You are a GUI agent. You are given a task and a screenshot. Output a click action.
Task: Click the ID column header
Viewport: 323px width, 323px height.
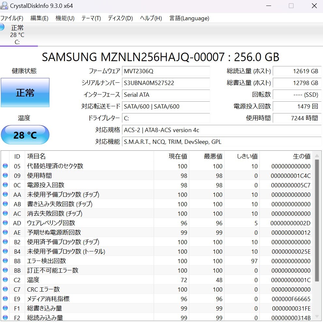(x=17, y=156)
